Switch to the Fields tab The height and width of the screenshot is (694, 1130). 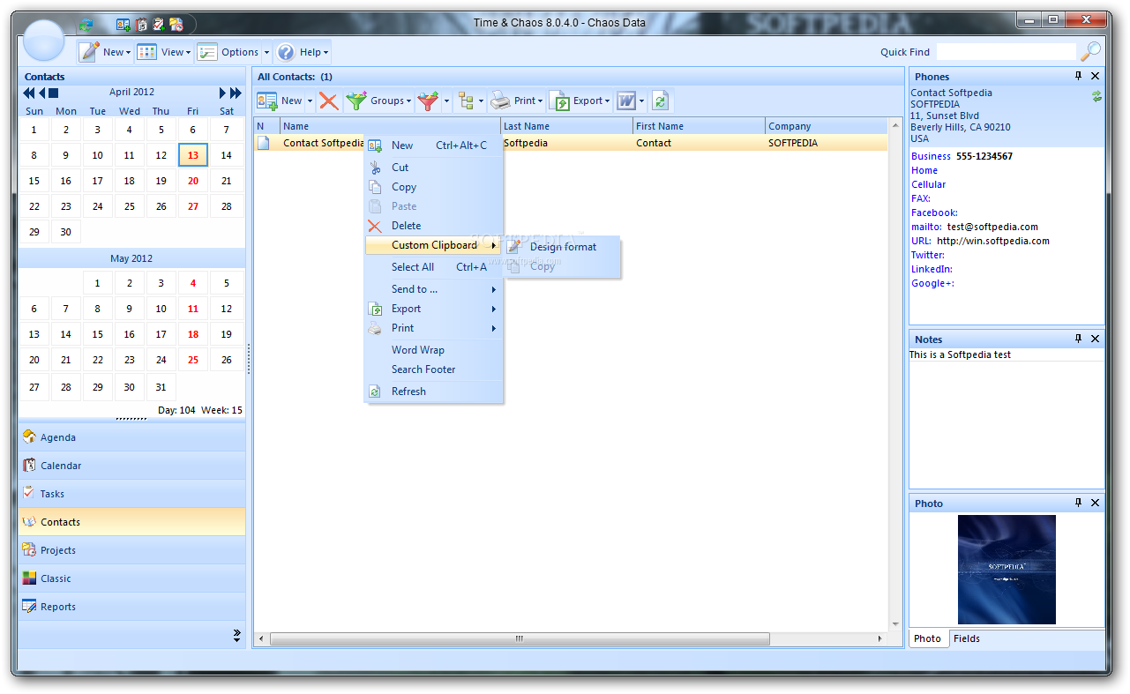point(967,638)
